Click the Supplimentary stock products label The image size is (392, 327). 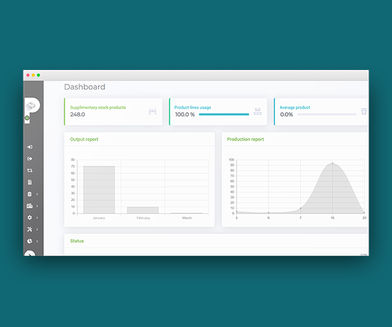98,107
